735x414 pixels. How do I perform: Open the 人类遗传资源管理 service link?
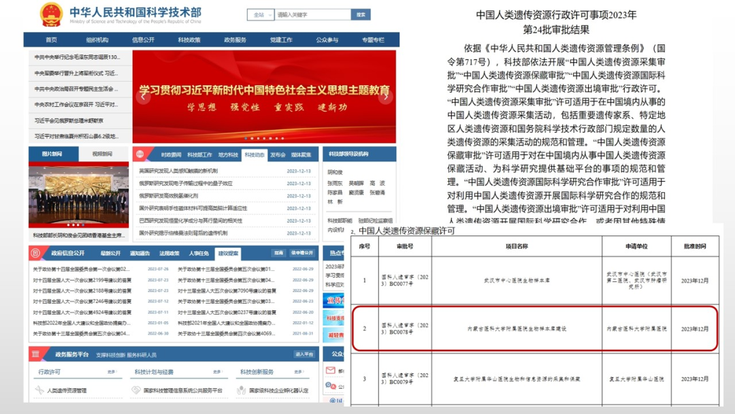(67, 390)
